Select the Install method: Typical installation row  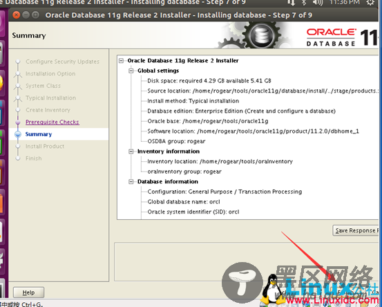tap(193, 101)
